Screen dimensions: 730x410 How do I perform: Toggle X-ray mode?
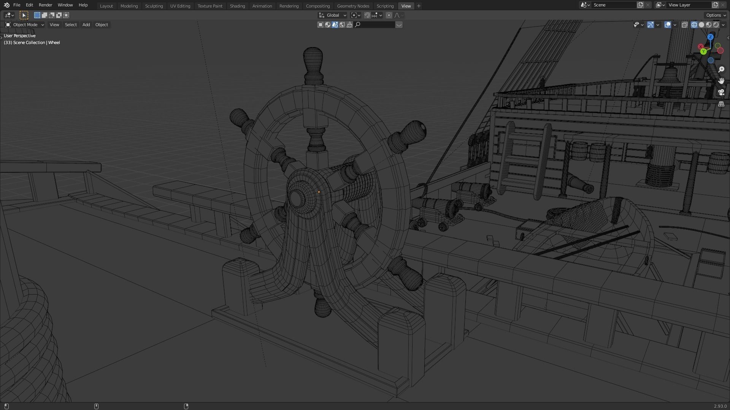coord(684,25)
